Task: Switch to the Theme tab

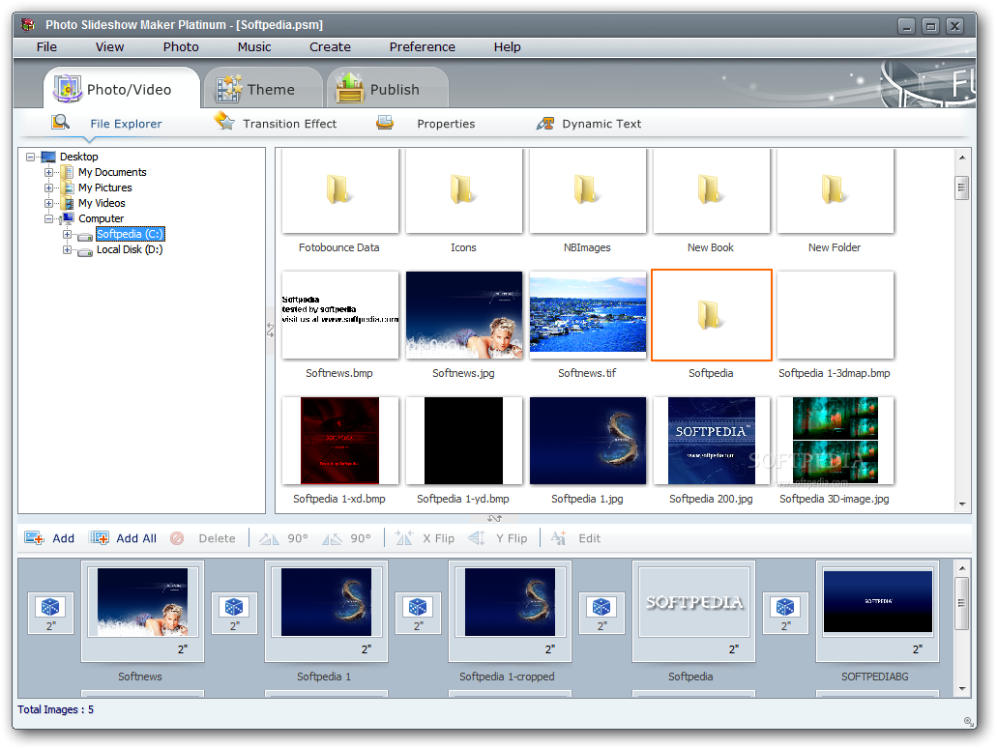Action: tap(263, 88)
